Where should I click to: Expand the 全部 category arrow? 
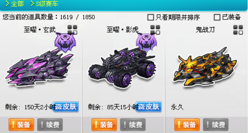click(x=7, y=3)
